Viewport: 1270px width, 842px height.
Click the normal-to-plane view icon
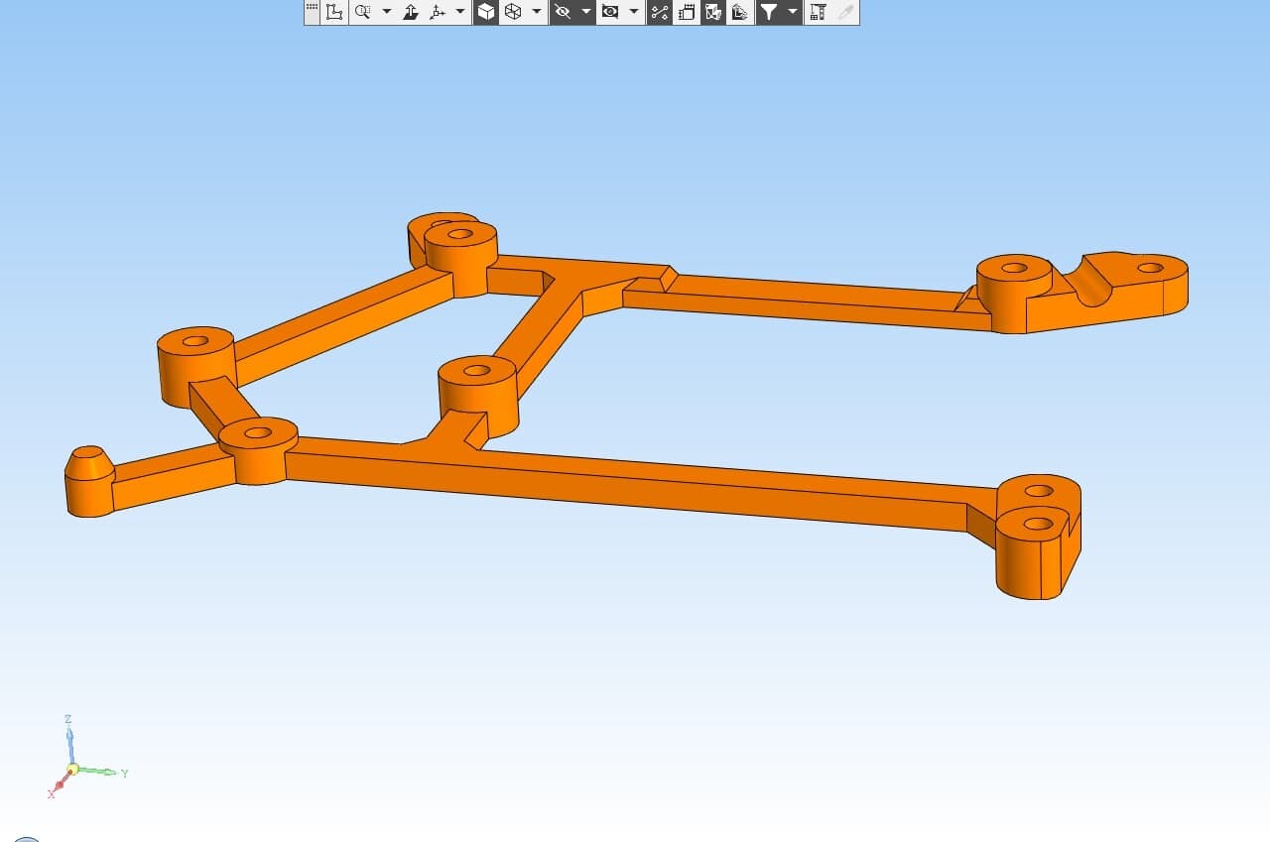(x=411, y=12)
